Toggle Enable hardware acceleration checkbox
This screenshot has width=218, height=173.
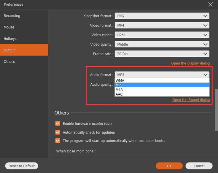(x=58, y=123)
